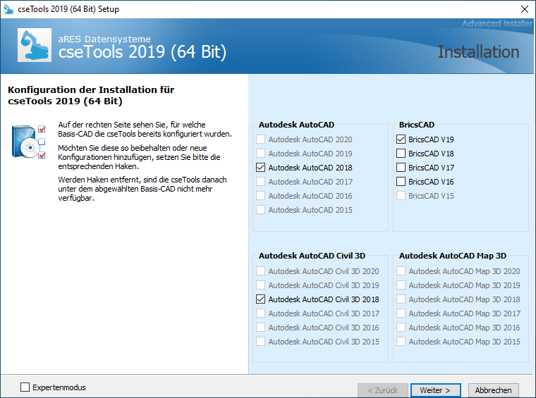Screen dimensions: 536x398
Task: Click the Advanced Installer label in header
Action: (x=498, y=24)
